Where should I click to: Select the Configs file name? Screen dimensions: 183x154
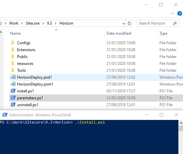click(x=24, y=43)
